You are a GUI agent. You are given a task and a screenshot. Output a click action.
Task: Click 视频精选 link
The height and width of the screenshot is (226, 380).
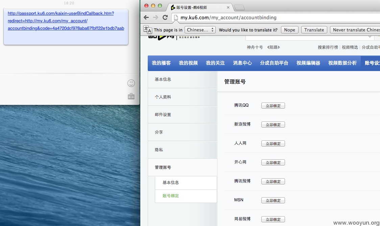[x=350, y=47]
